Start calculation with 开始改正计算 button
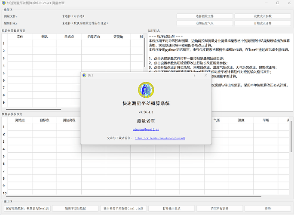Image resolution: width=294 pixels, height=215 pixels. pos(262,23)
